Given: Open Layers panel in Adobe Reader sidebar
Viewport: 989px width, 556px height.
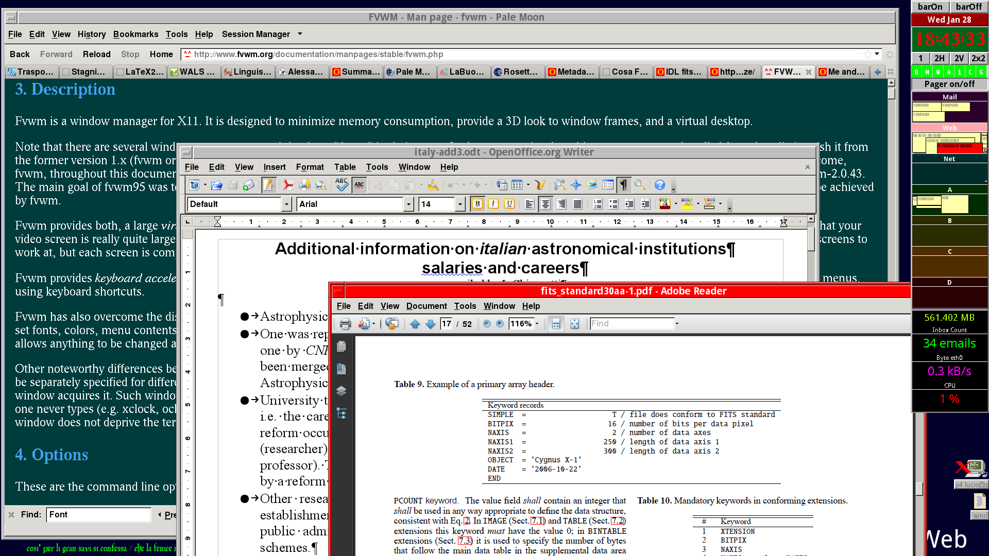Looking at the screenshot, I should (x=341, y=391).
